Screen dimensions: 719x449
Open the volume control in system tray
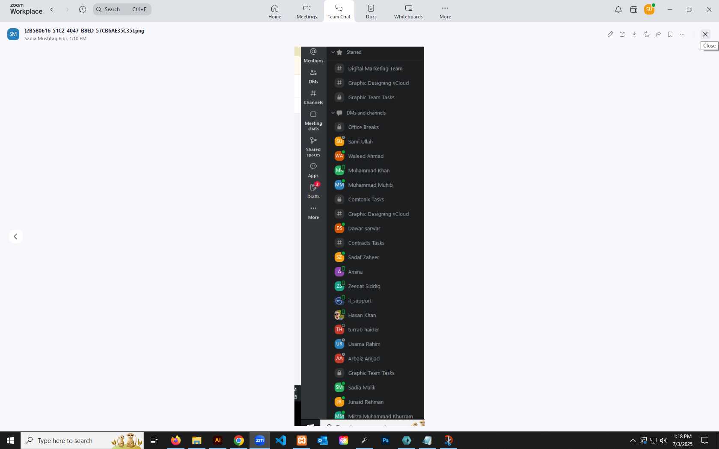[663, 440]
